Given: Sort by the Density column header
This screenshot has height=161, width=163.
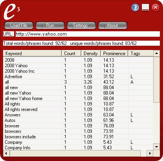Looking at the screenshot, I should (91, 54).
